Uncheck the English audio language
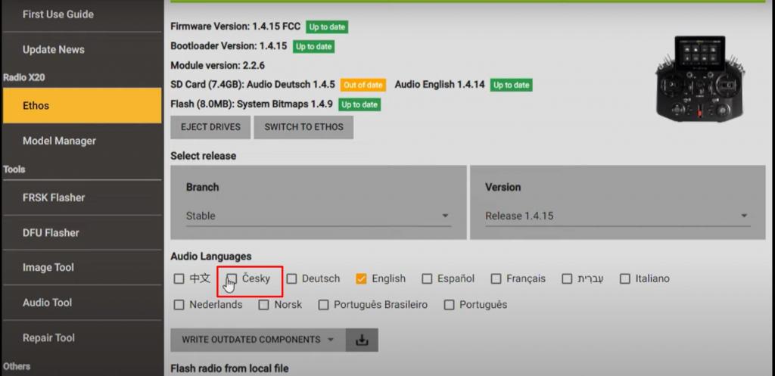775x376 pixels. click(362, 279)
